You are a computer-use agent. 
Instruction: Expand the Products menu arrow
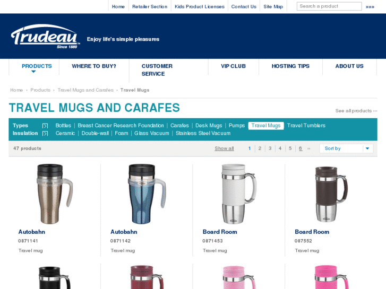click(x=33, y=72)
